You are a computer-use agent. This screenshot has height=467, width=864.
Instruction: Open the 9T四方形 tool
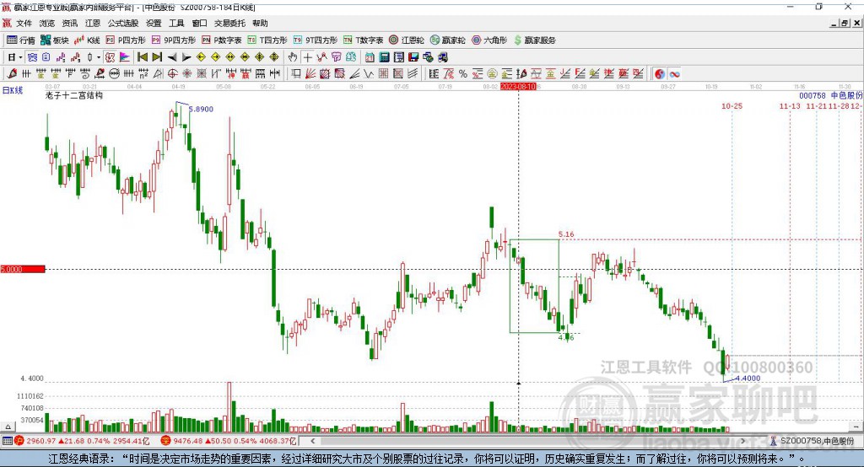point(316,40)
